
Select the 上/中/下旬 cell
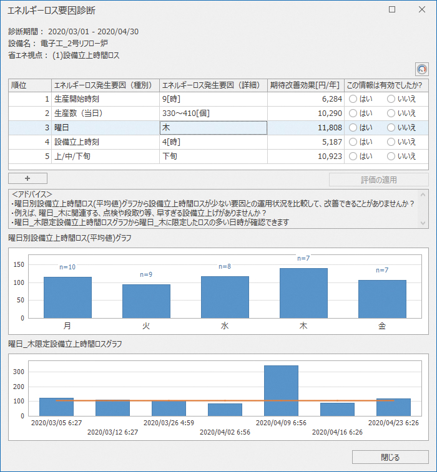coord(106,157)
